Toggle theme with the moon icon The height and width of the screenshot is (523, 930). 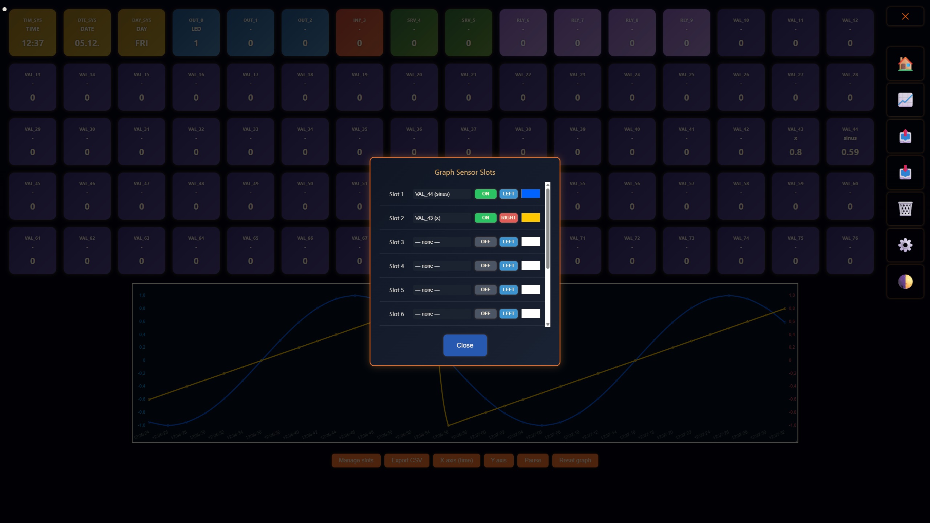[x=905, y=281]
